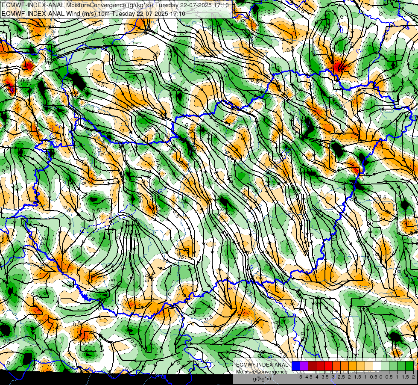Click the orange-red swatch between -3 and -2.5
418x385 pixels.
pos(336,366)
